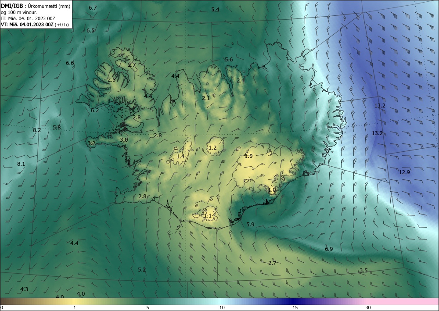
Task: Click the 5 tick on the color scale
Action: pyautogui.click(x=148, y=307)
